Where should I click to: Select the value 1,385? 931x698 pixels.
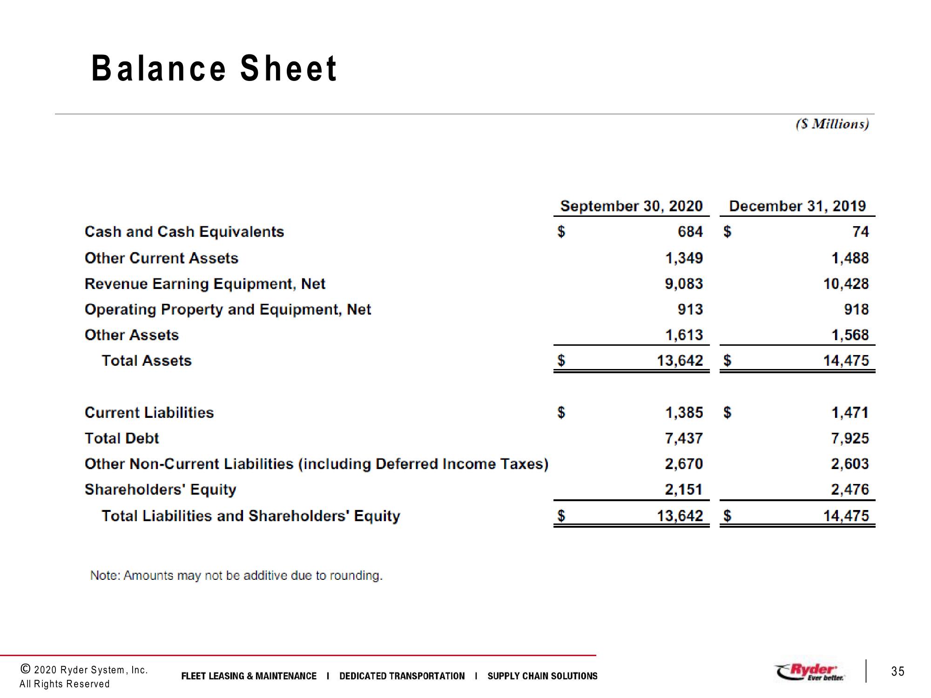(684, 412)
